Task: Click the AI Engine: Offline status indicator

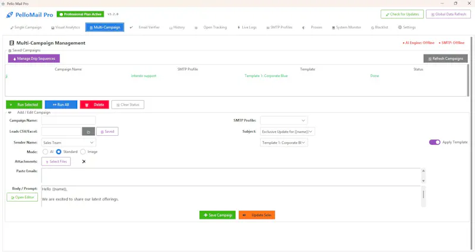Action: click(419, 43)
